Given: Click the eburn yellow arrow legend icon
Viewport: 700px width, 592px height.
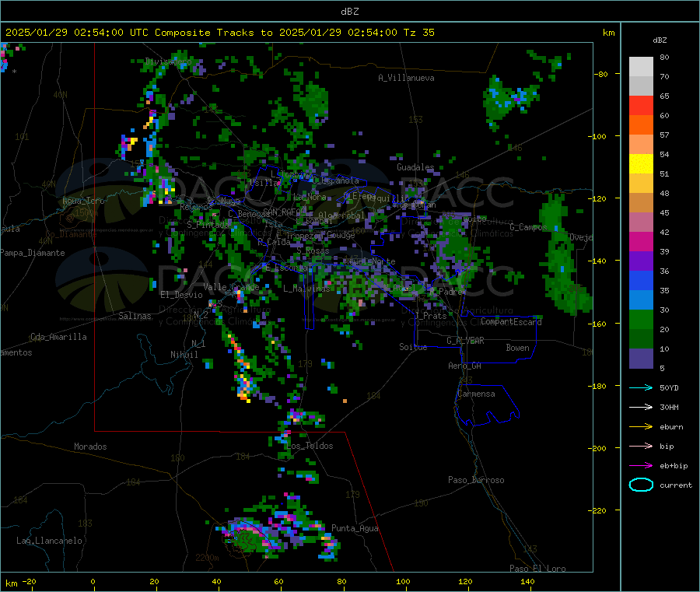Looking at the screenshot, I should point(641,427).
